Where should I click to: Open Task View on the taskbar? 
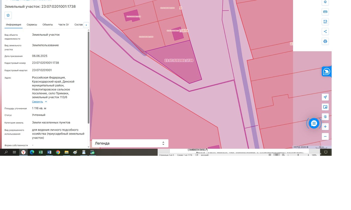point(15,152)
